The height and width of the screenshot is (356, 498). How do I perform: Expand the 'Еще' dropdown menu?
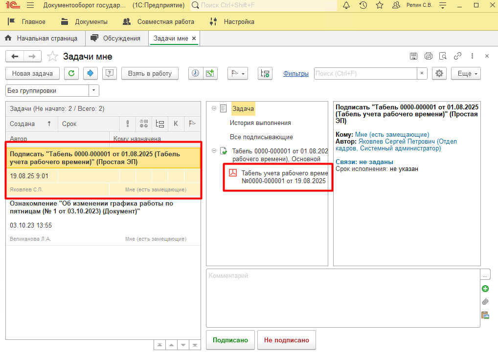(x=466, y=73)
